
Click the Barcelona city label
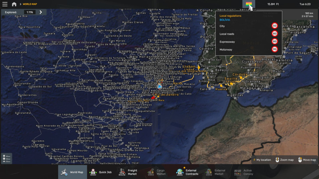pyautogui.click(x=304, y=27)
